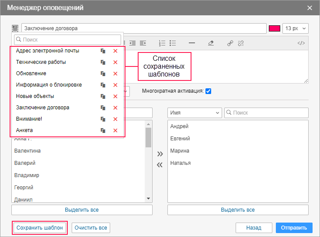Click the 'Отправить' button
This screenshot has height=237, width=320.
[294, 228]
